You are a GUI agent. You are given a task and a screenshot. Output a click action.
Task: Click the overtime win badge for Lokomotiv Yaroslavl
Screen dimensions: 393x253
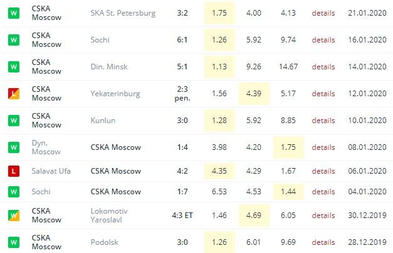point(13,215)
